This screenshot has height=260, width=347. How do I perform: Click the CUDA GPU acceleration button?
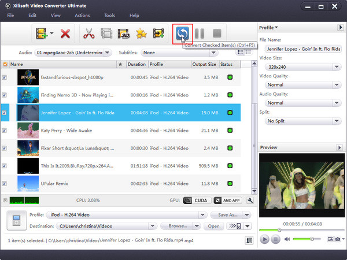click(196, 200)
